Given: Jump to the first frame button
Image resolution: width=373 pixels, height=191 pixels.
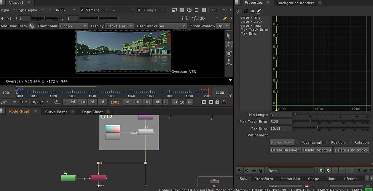Looking at the screenshot, I should pos(73,102).
